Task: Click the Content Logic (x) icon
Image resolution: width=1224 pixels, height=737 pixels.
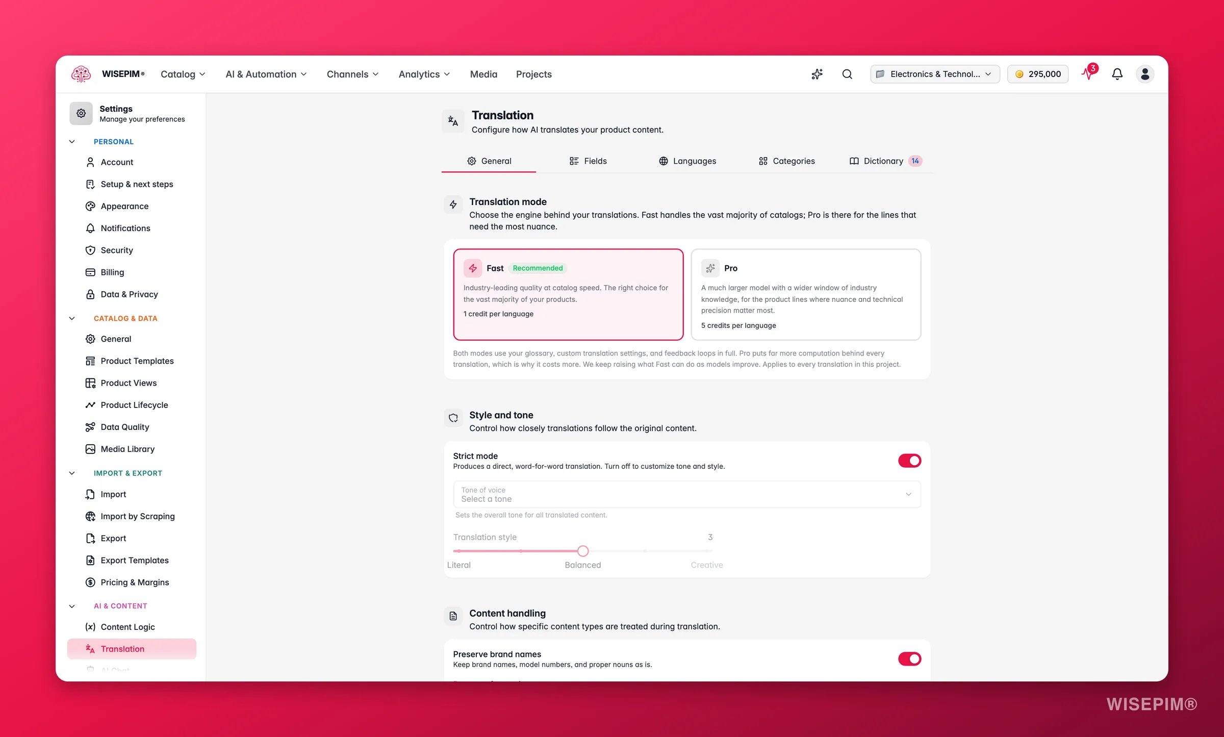Action: coord(90,627)
